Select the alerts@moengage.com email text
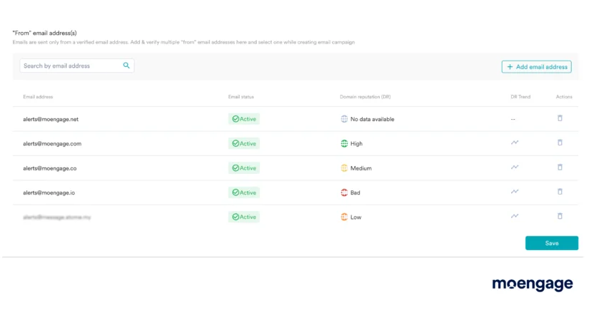 tap(52, 144)
